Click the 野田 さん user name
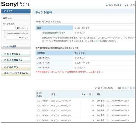 click(x=7, y=19)
